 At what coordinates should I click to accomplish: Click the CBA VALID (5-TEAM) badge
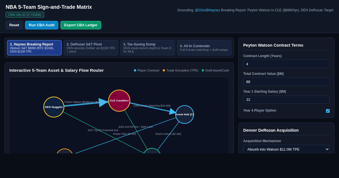point(25,15)
